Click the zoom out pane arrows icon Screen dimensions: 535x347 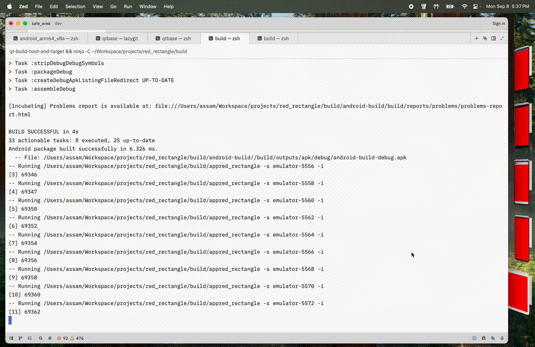(502, 39)
